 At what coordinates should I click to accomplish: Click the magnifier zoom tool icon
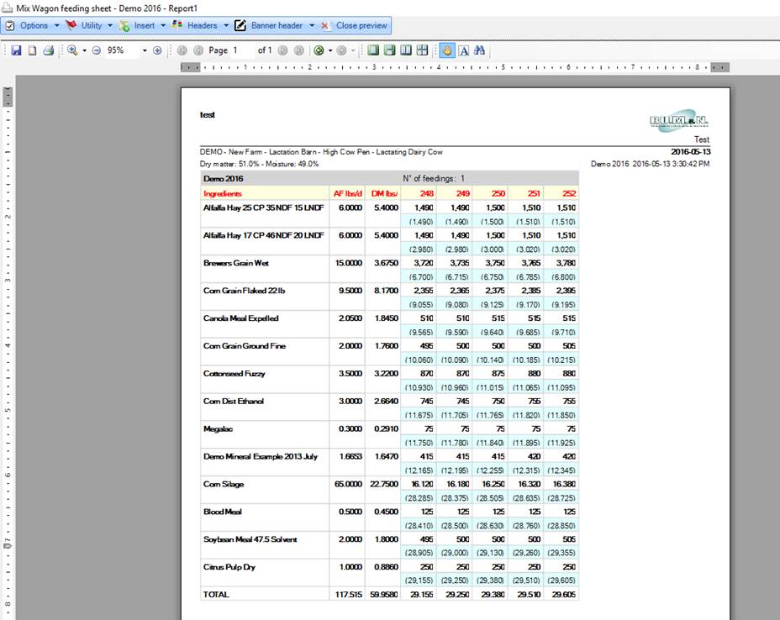[x=72, y=50]
